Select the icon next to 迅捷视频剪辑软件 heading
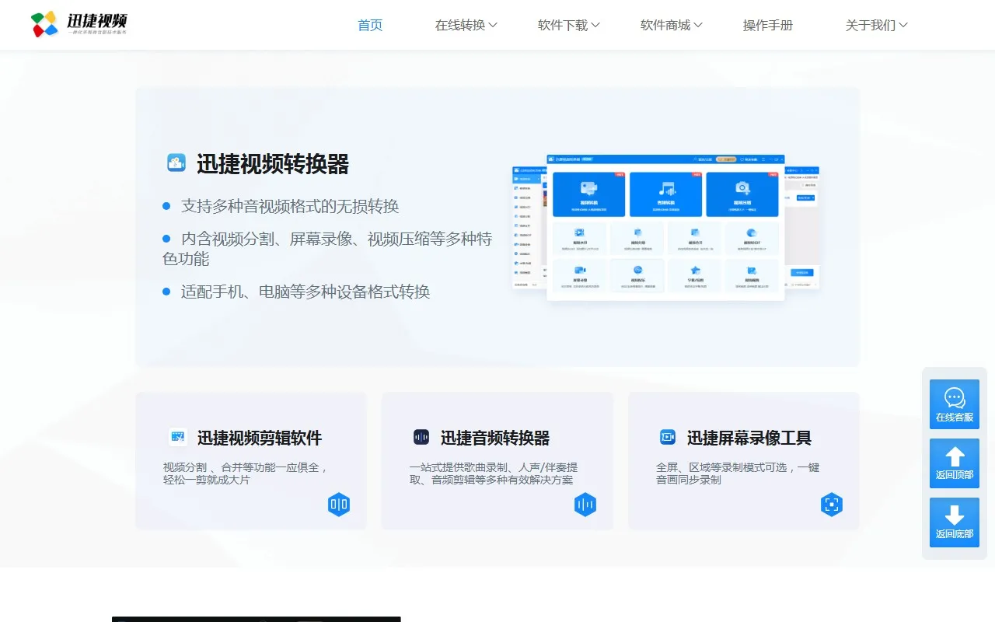Viewport: 995px width, 622px height. [177, 437]
